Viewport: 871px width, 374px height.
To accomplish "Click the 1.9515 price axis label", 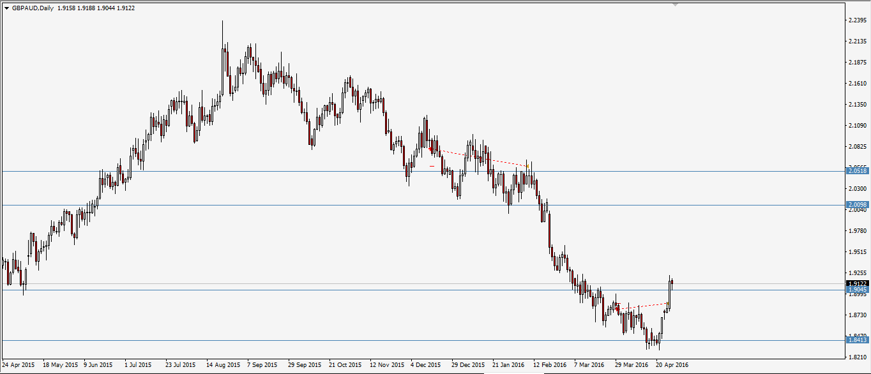I will (858, 252).
